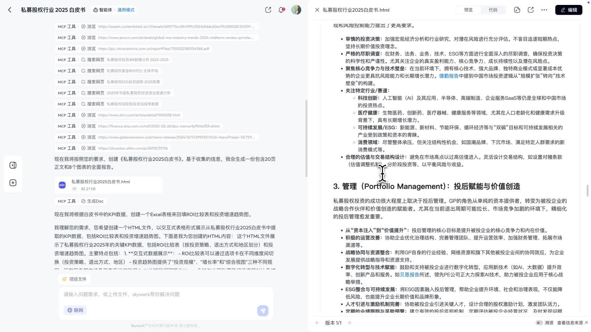591x332 pixels.
Task: Go to the next version arrow
Action: click(x=349, y=323)
